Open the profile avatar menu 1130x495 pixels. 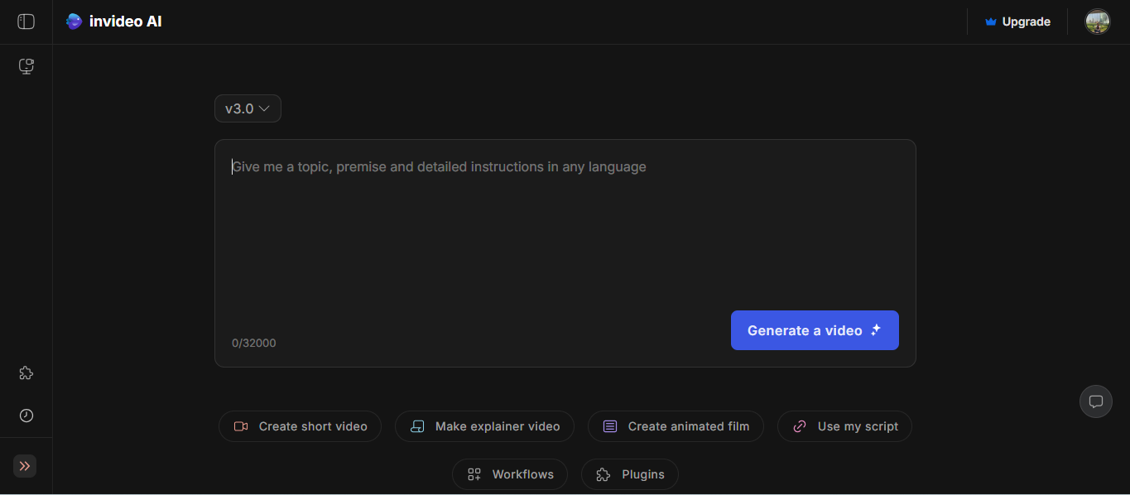1097,22
